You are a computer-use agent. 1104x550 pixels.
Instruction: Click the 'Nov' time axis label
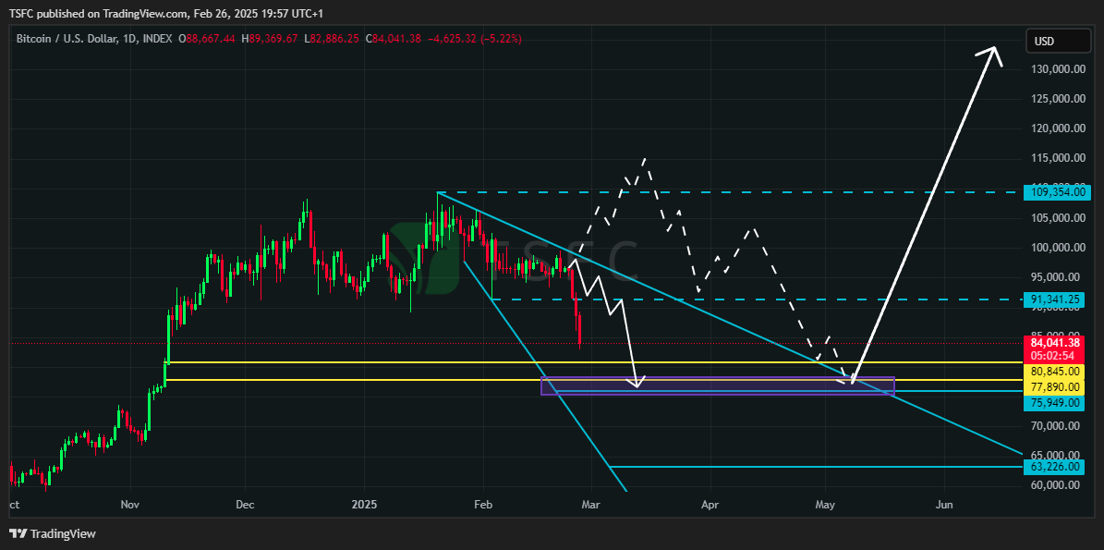[x=130, y=505]
